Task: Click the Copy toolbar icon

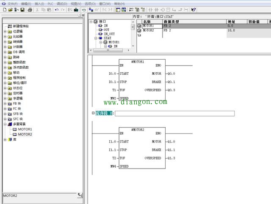Action: pyautogui.click(x=43, y=10)
